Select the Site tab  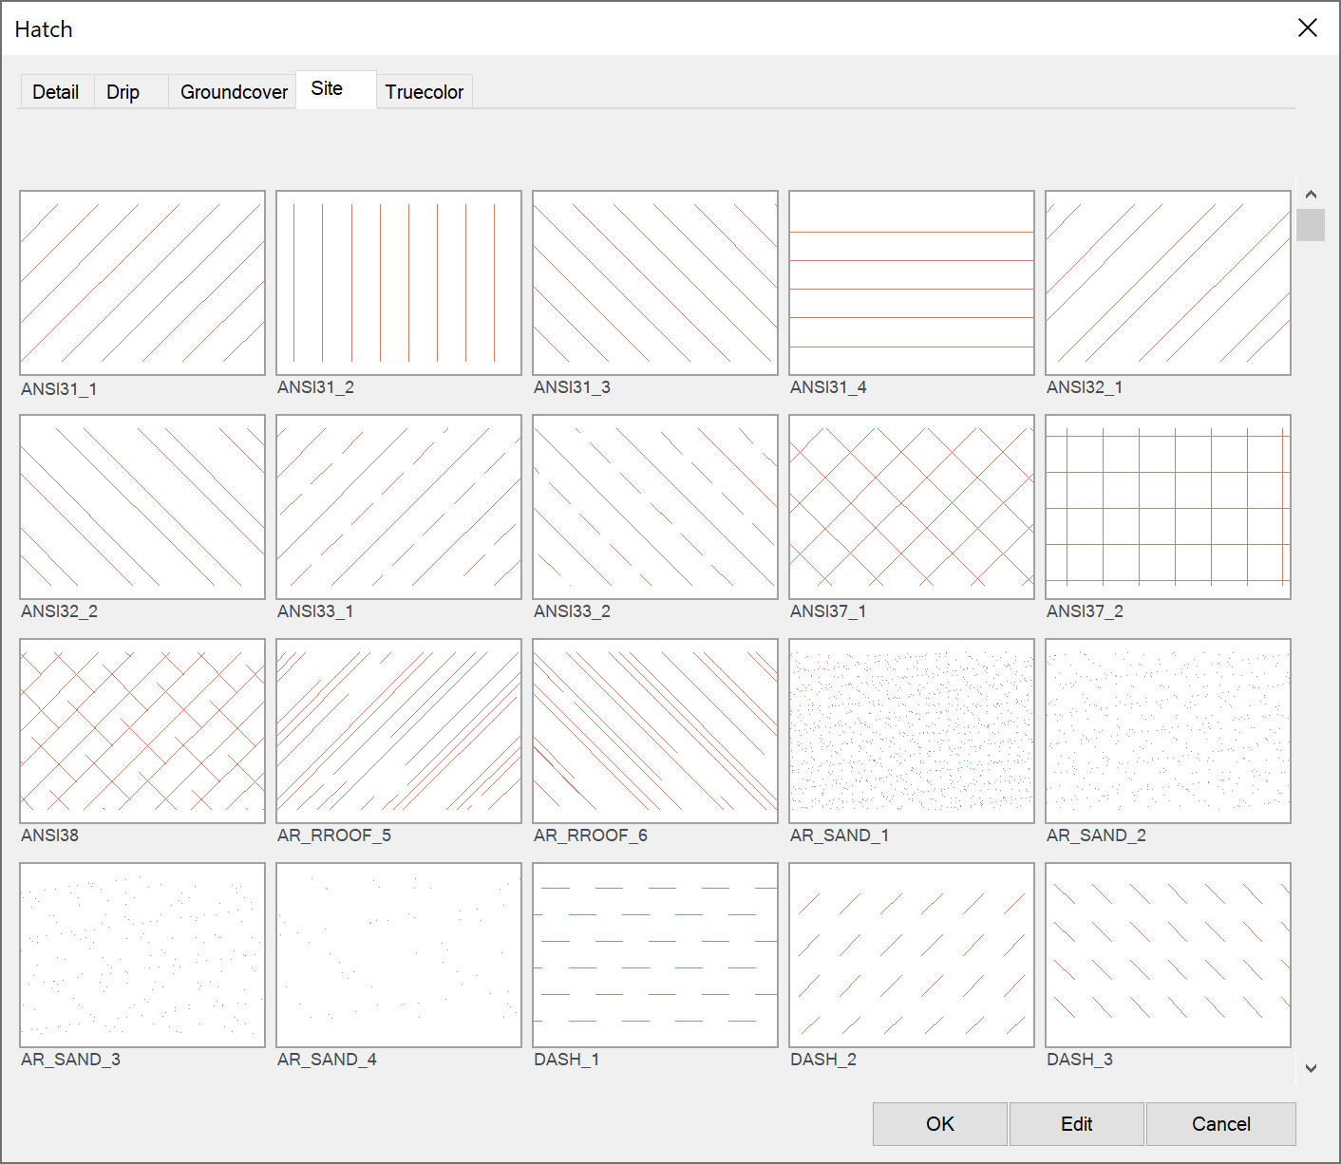pos(336,89)
